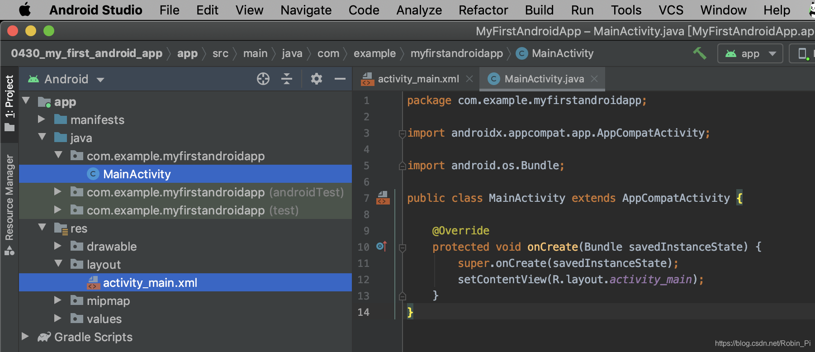Click the res folder icon
815x352 pixels.
coord(61,228)
